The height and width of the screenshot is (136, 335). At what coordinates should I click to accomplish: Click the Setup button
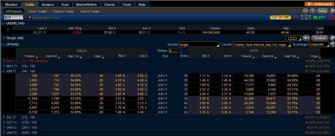(322, 11)
